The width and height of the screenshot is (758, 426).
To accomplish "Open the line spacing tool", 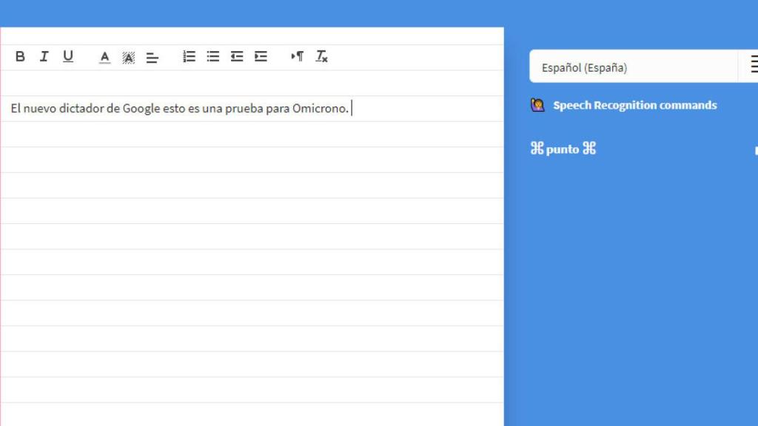I will pyautogui.click(x=152, y=55).
